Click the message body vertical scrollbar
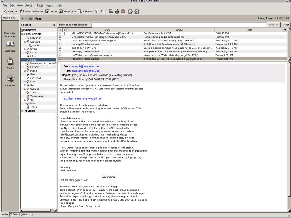This screenshot has width=291, height=218. tap(289, 138)
